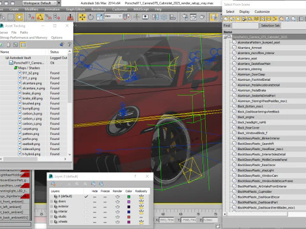Click the Align tool icon
Viewport: 306px width, 229px height.
[x=173, y=17]
